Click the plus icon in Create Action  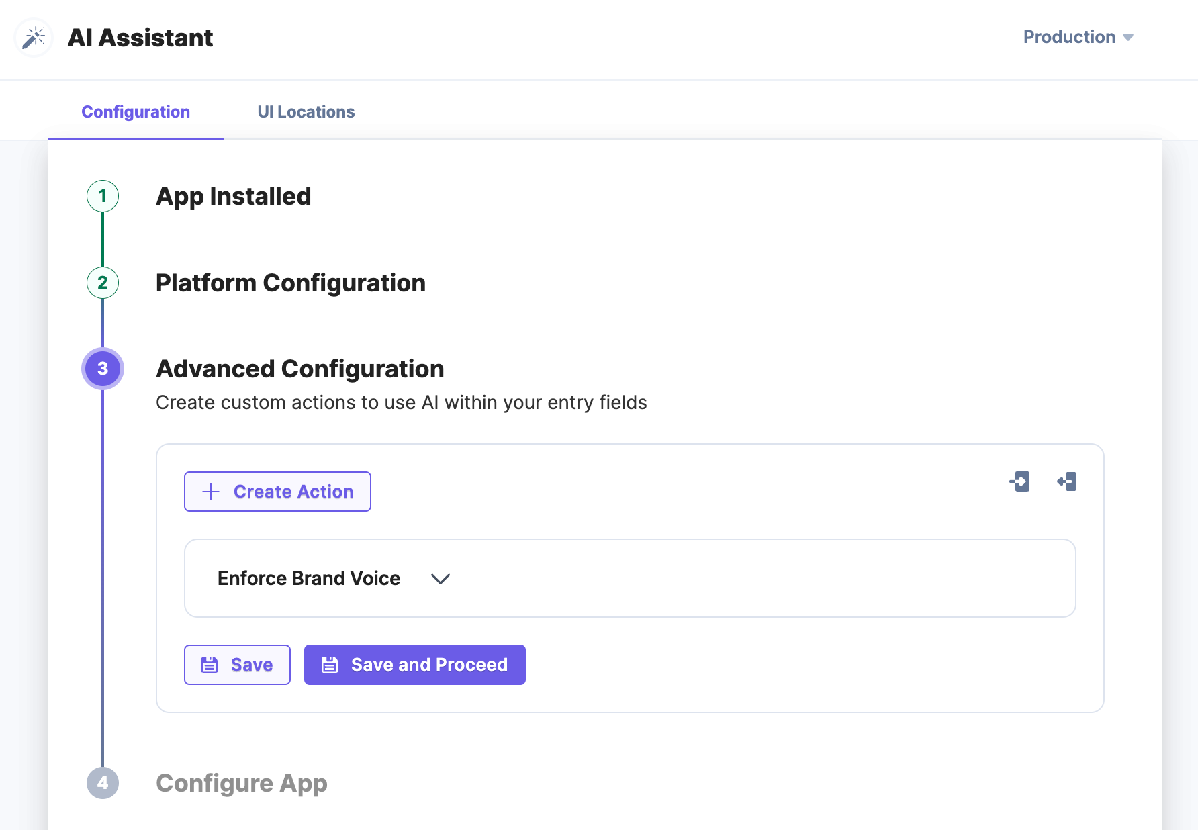tap(211, 492)
